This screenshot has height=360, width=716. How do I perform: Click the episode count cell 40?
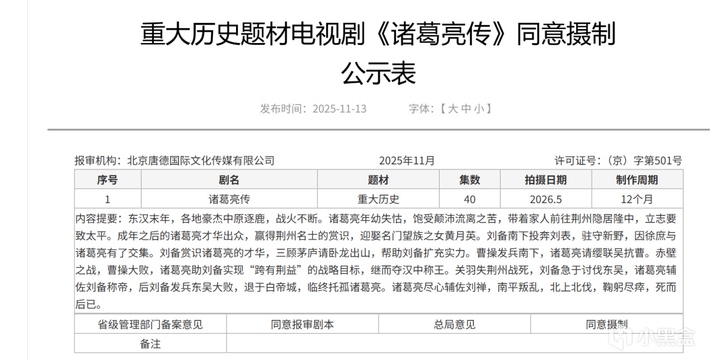pyautogui.click(x=470, y=199)
